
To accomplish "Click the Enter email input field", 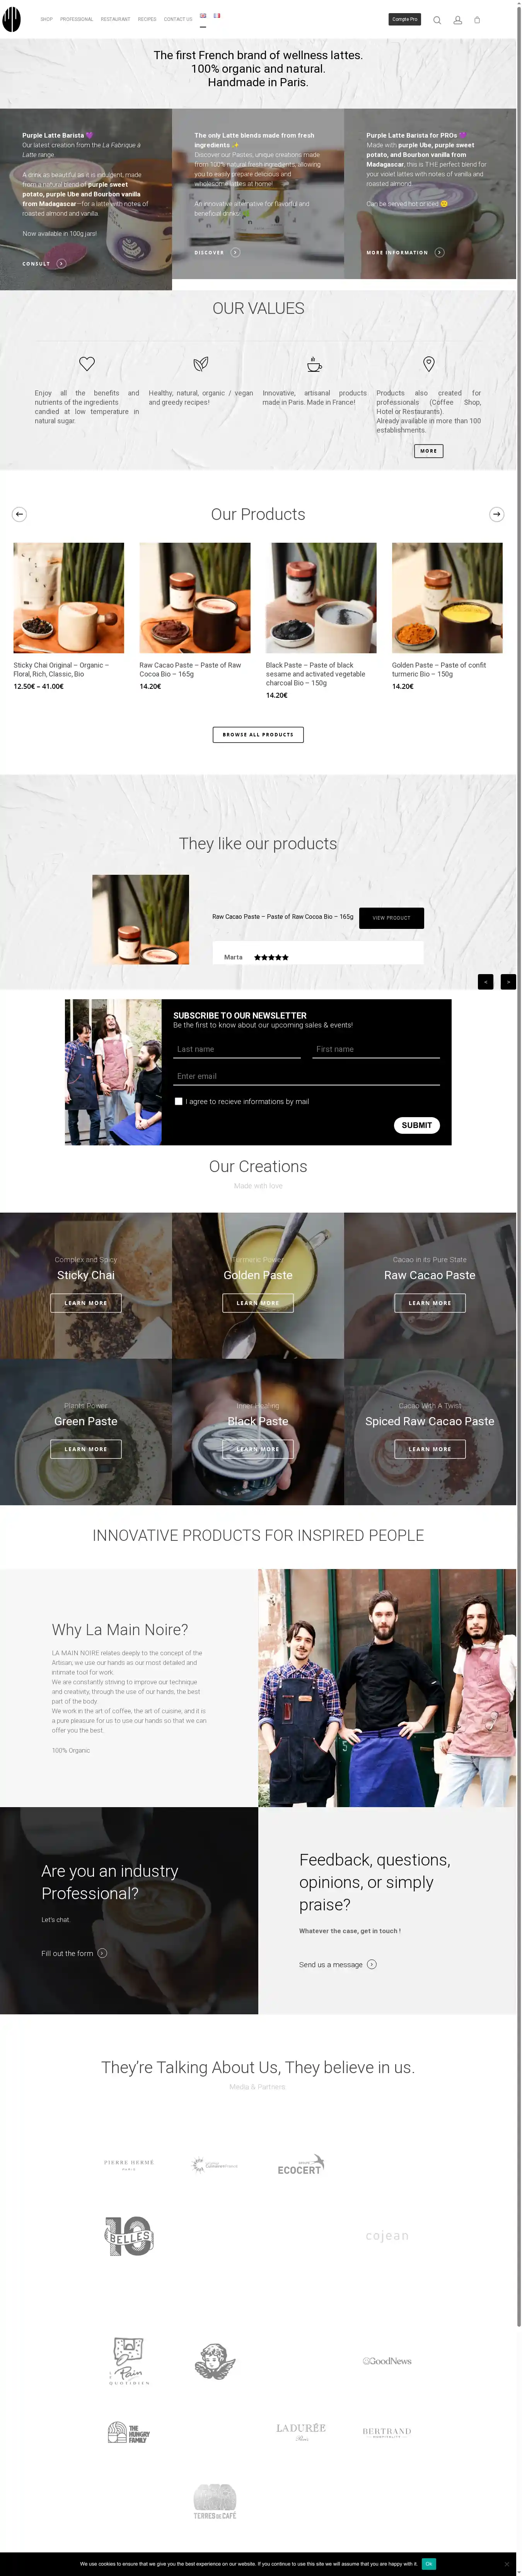I will tap(307, 1076).
